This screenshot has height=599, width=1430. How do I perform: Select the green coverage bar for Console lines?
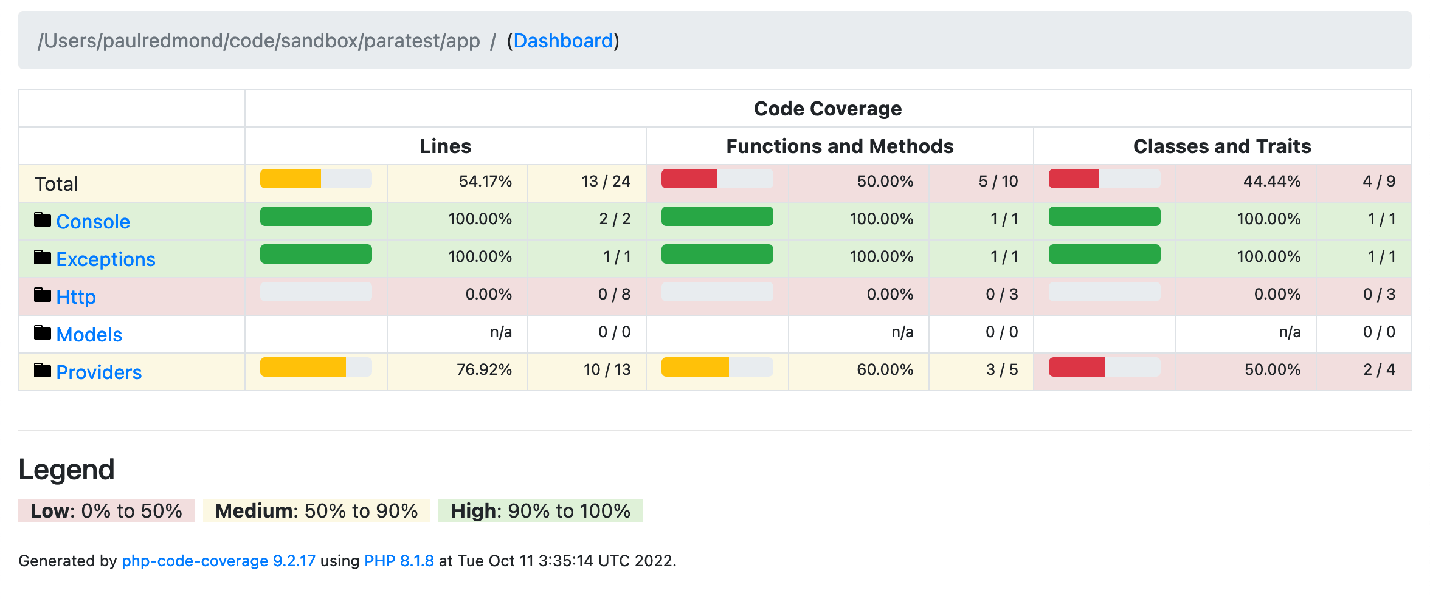(315, 216)
